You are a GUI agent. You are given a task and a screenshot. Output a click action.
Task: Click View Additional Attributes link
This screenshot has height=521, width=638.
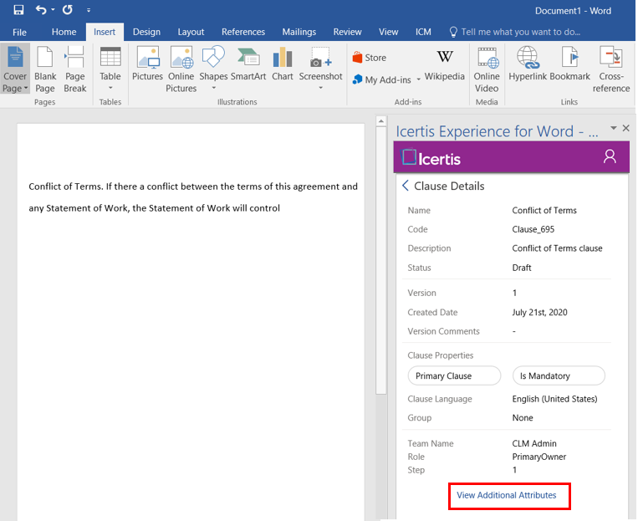pos(507,495)
